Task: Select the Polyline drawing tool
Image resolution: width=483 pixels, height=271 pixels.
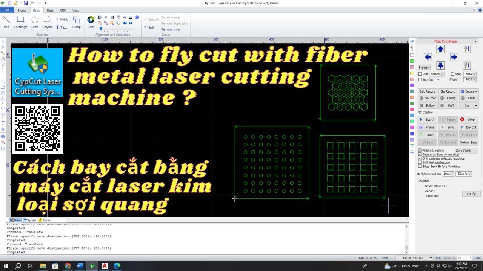Action: [x=48, y=23]
